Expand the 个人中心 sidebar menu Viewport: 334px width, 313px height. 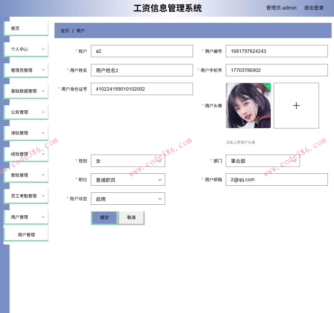26,49
